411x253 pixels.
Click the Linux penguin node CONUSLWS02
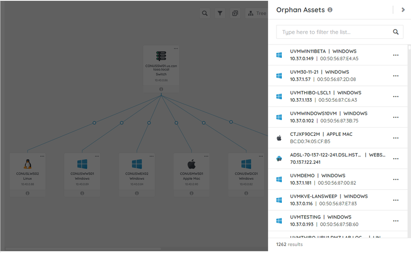pyautogui.click(x=28, y=164)
